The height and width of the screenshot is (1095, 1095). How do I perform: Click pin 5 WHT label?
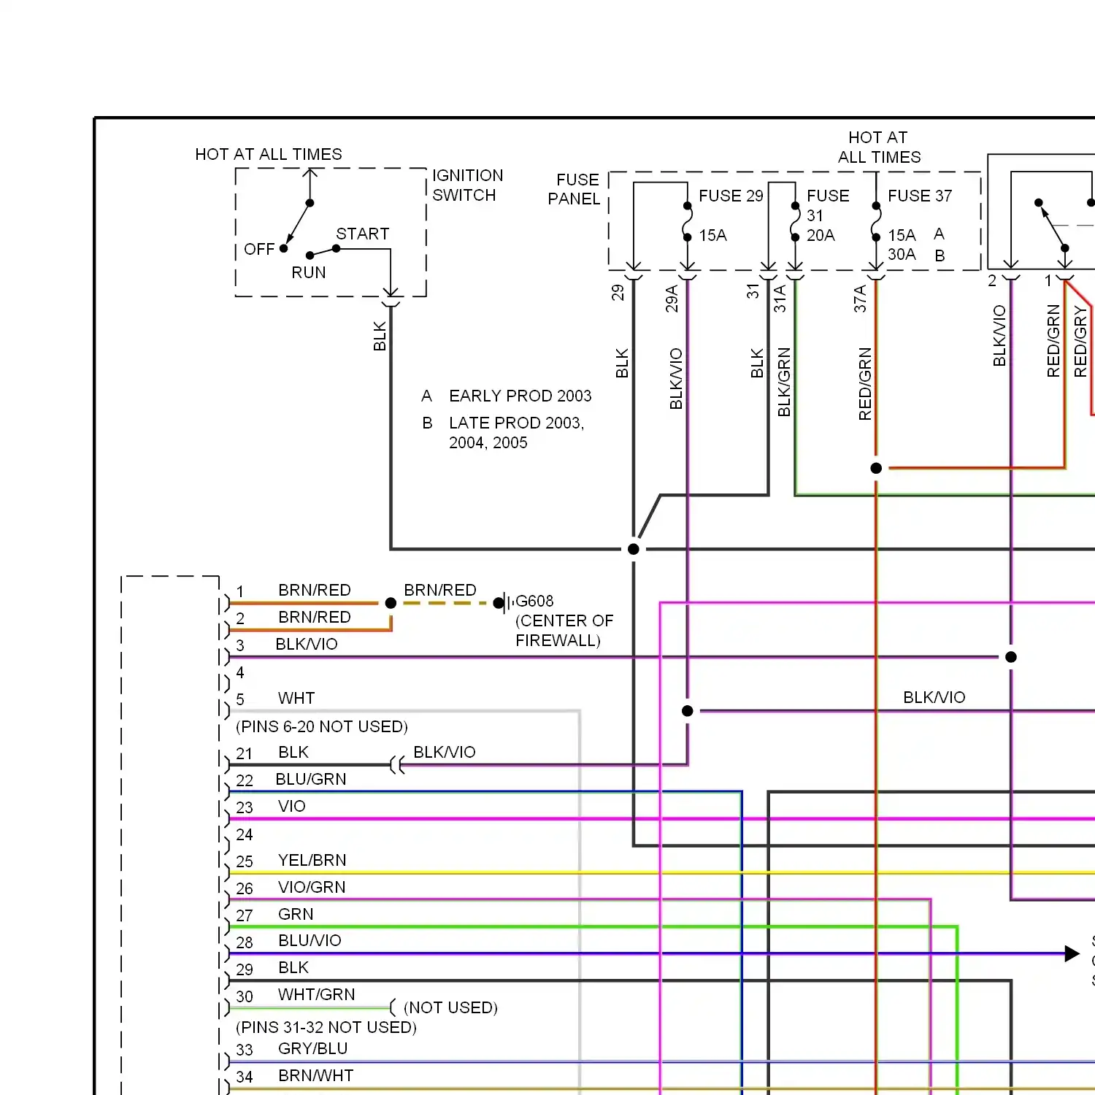pyautogui.click(x=296, y=698)
